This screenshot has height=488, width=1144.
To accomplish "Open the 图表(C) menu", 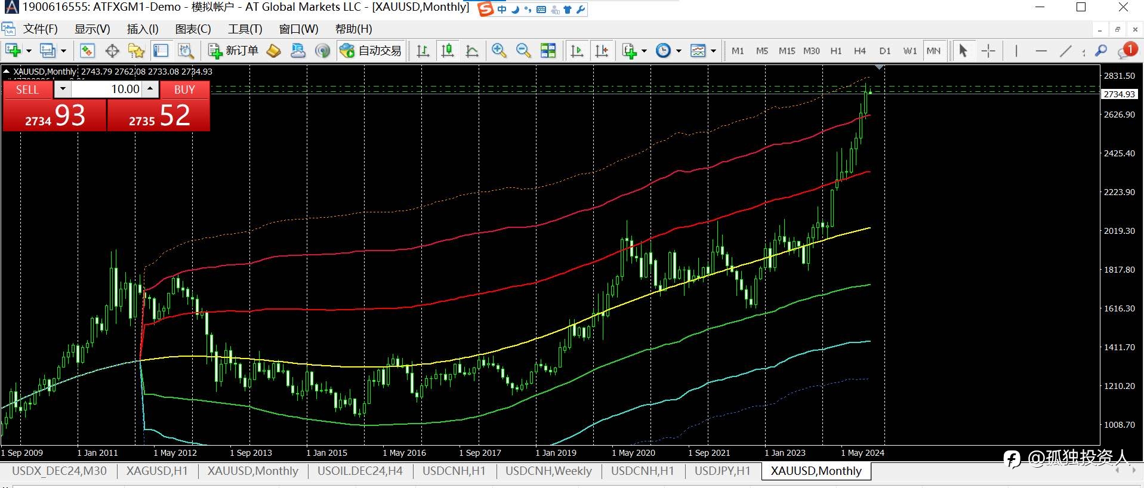I will click(x=193, y=29).
